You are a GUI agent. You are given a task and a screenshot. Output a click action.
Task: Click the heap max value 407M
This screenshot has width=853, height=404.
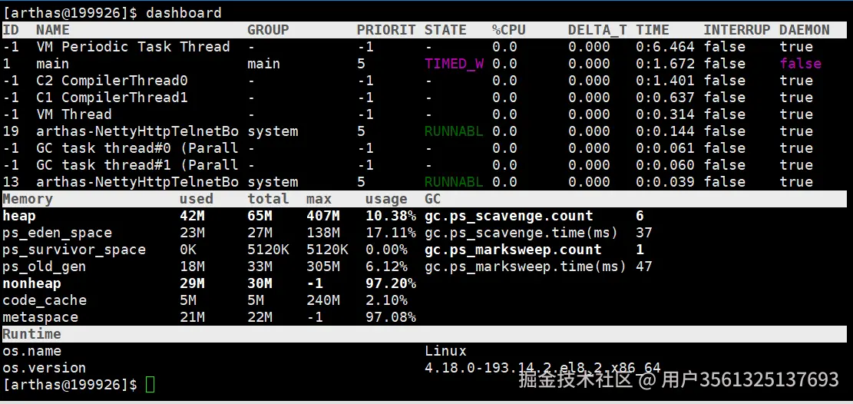[x=323, y=216]
